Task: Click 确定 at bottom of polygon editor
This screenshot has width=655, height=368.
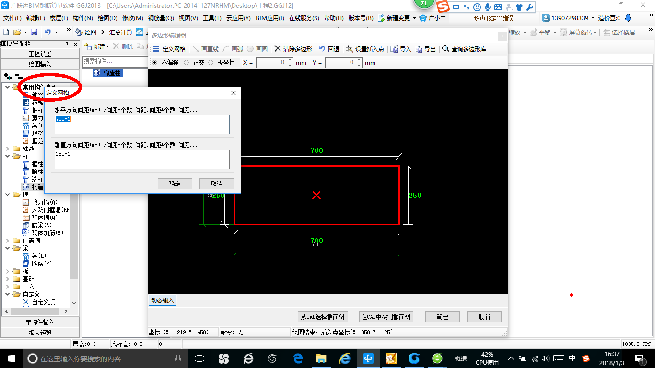Action: pos(443,317)
